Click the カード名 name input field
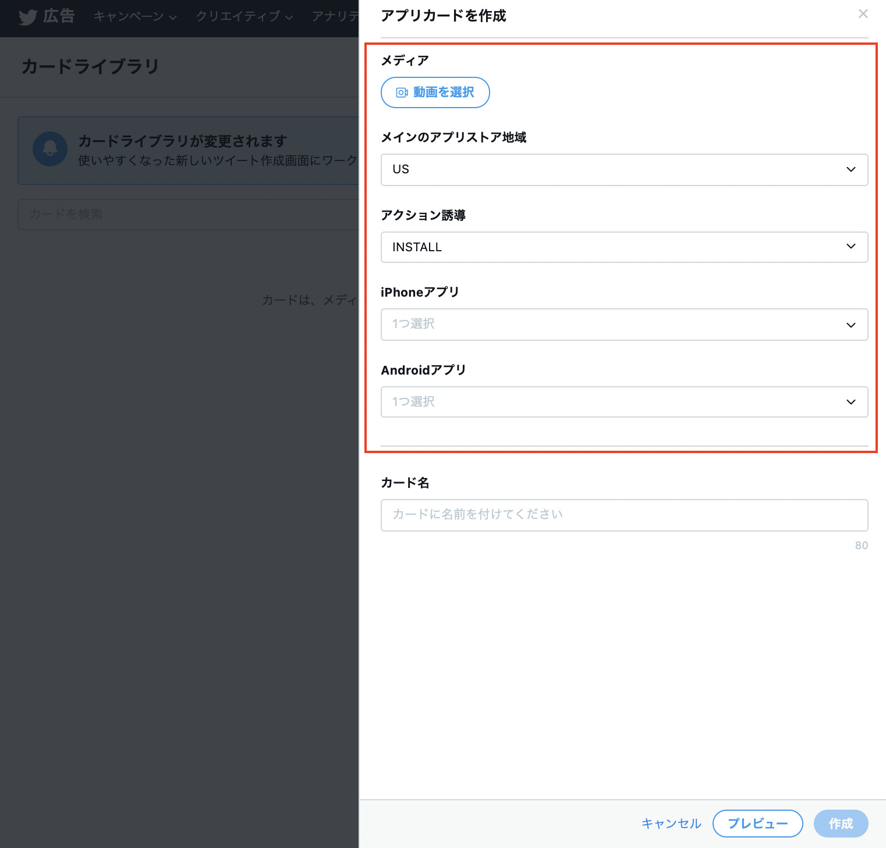This screenshot has width=886, height=848. click(x=623, y=515)
